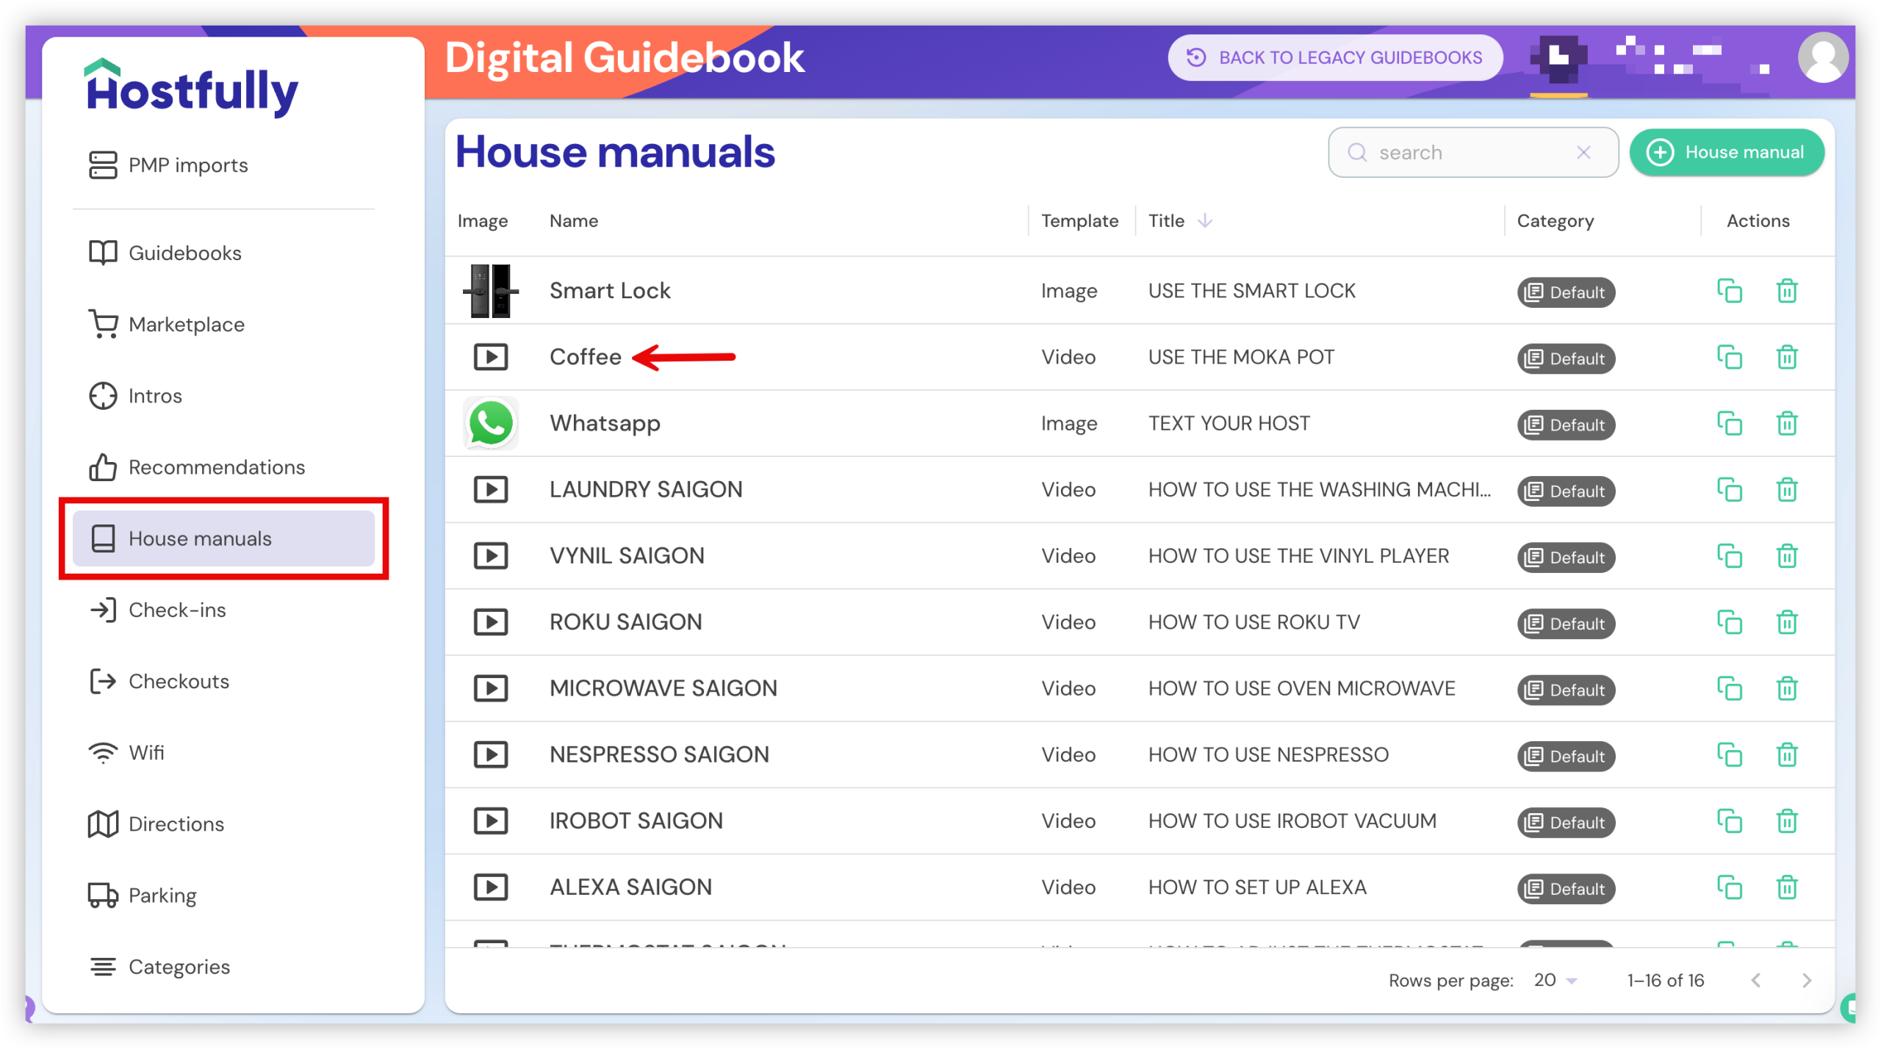Open the Categories section
Screen dimensions: 1881x1049
(179, 967)
